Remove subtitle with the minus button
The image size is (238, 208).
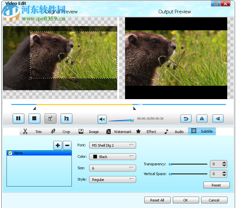(67, 145)
